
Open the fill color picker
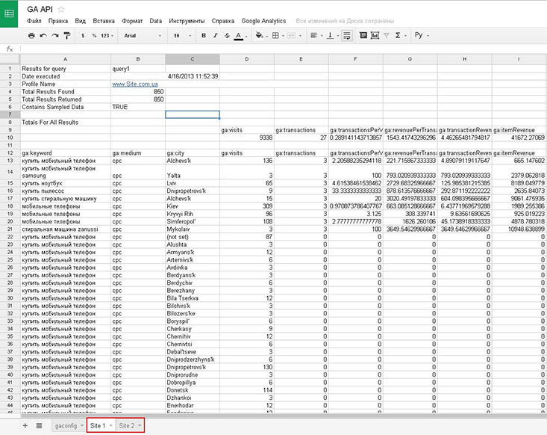[261, 36]
